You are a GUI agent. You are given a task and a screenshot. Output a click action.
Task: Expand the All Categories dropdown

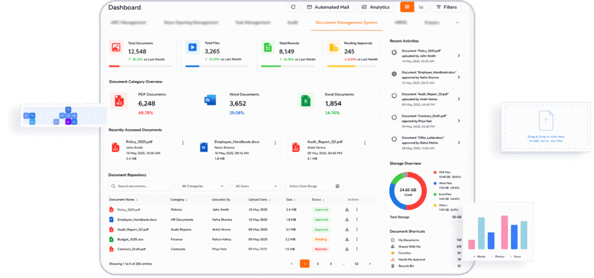pyautogui.click(x=202, y=186)
